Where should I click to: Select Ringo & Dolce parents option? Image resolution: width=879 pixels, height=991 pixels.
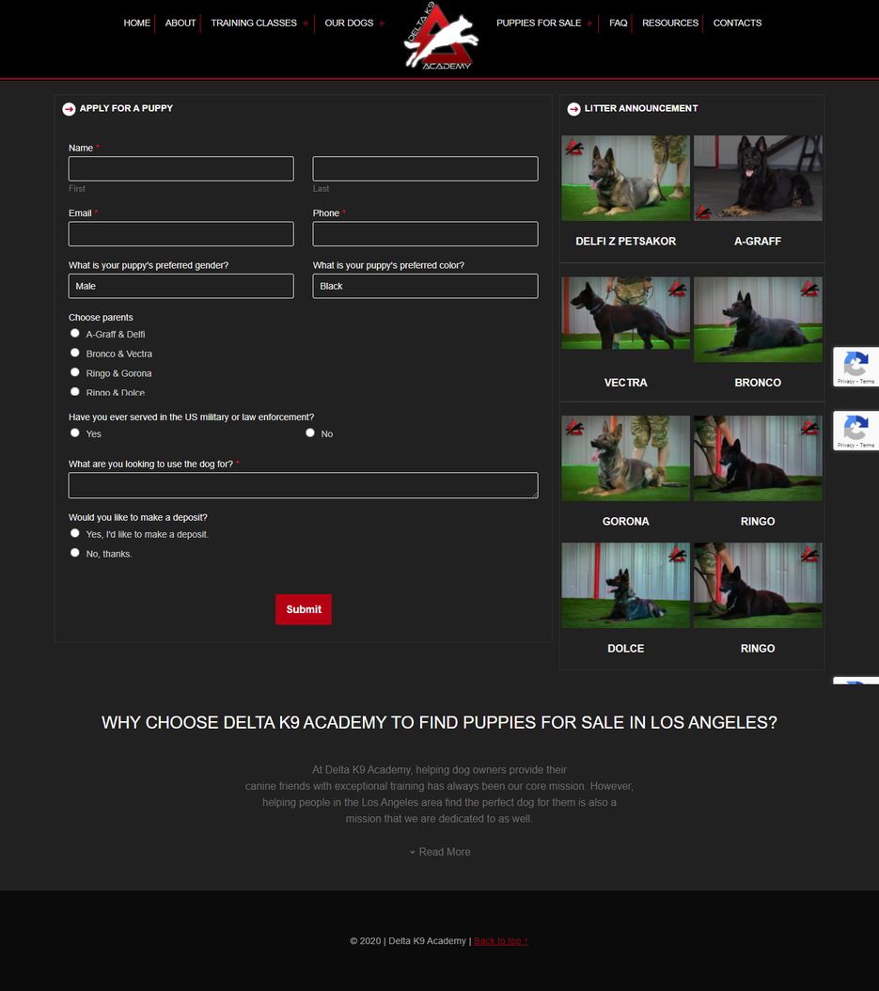tap(74, 392)
